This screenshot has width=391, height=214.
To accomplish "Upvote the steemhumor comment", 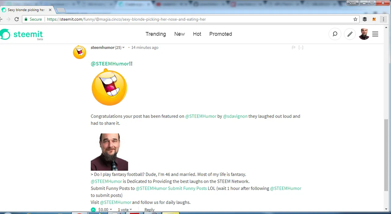I will click(93, 210).
